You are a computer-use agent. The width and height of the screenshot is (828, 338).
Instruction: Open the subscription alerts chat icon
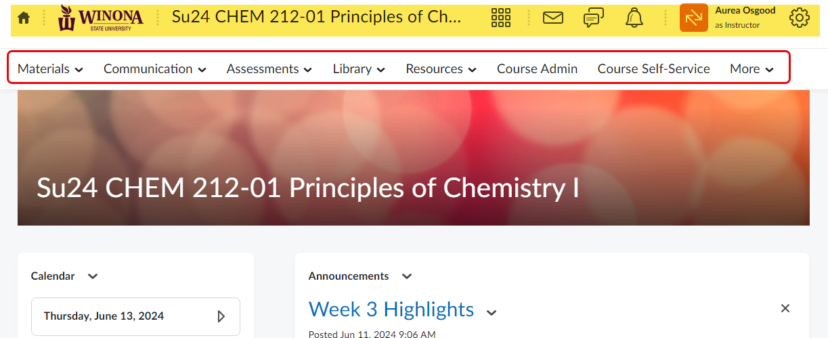coord(594,18)
